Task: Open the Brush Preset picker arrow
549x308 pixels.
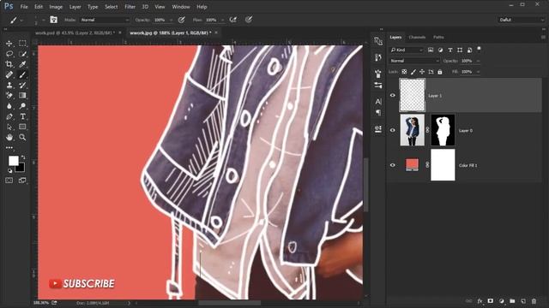Action: click(44, 20)
